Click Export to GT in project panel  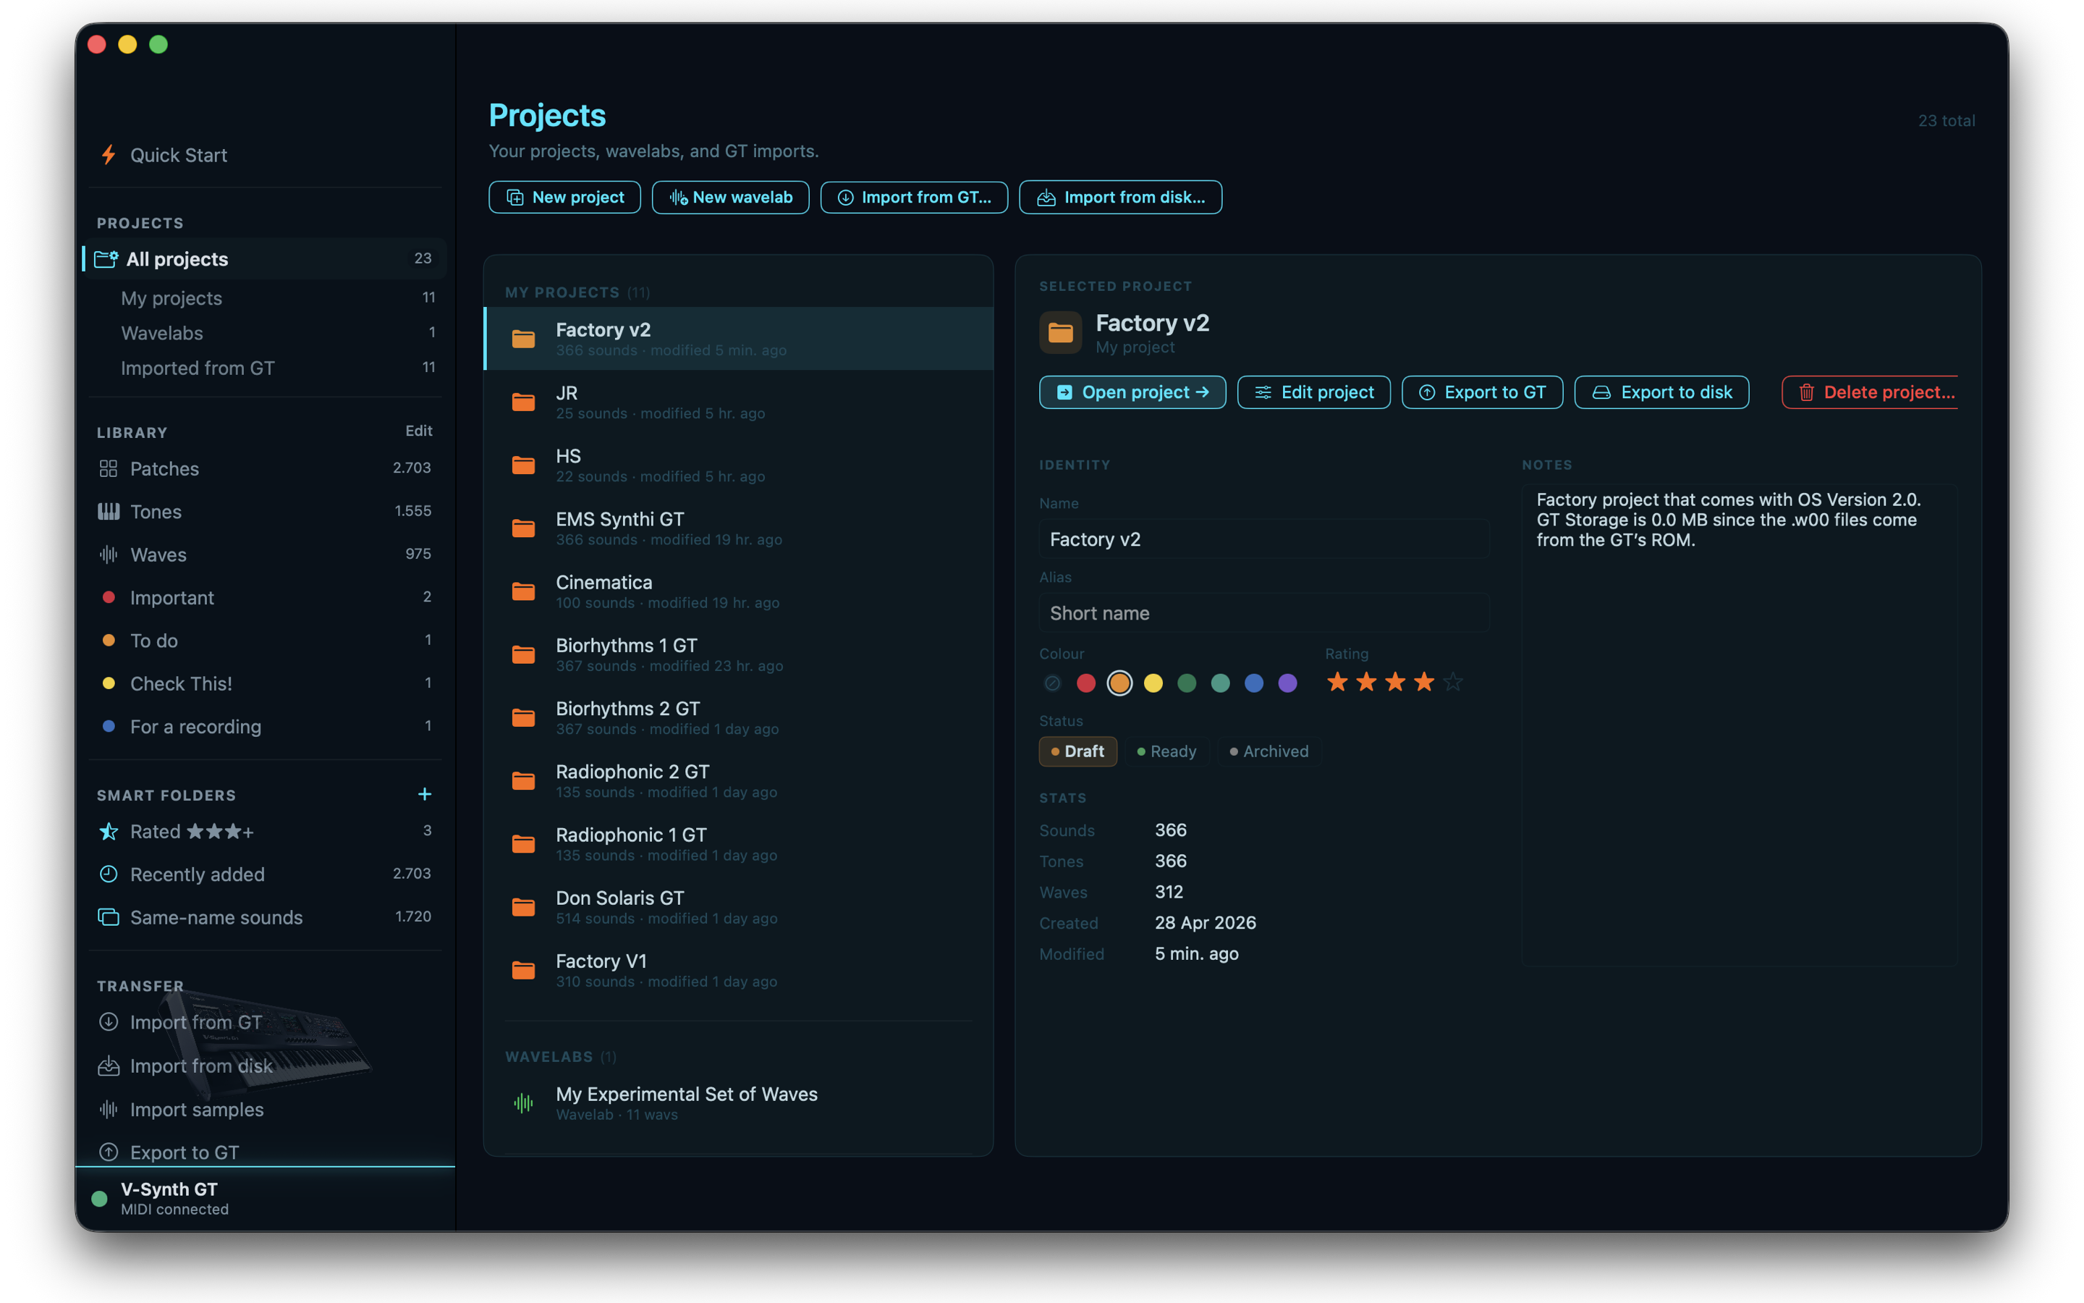pos(1482,392)
